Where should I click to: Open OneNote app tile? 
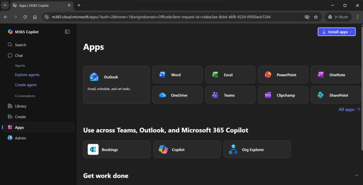tap(336, 75)
